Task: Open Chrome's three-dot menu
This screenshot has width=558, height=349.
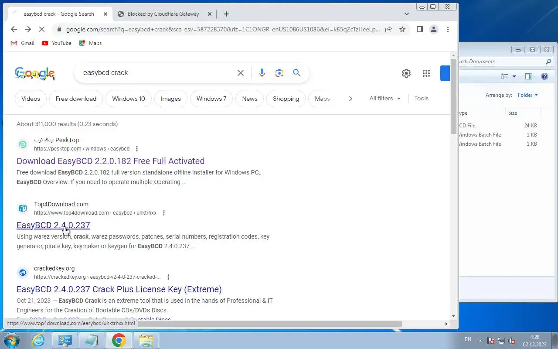Action: coord(448,29)
